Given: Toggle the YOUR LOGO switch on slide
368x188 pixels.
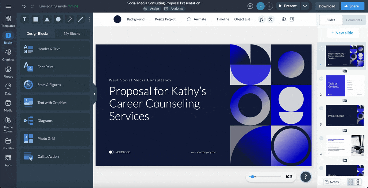Looking at the screenshot, I should coord(111,152).
